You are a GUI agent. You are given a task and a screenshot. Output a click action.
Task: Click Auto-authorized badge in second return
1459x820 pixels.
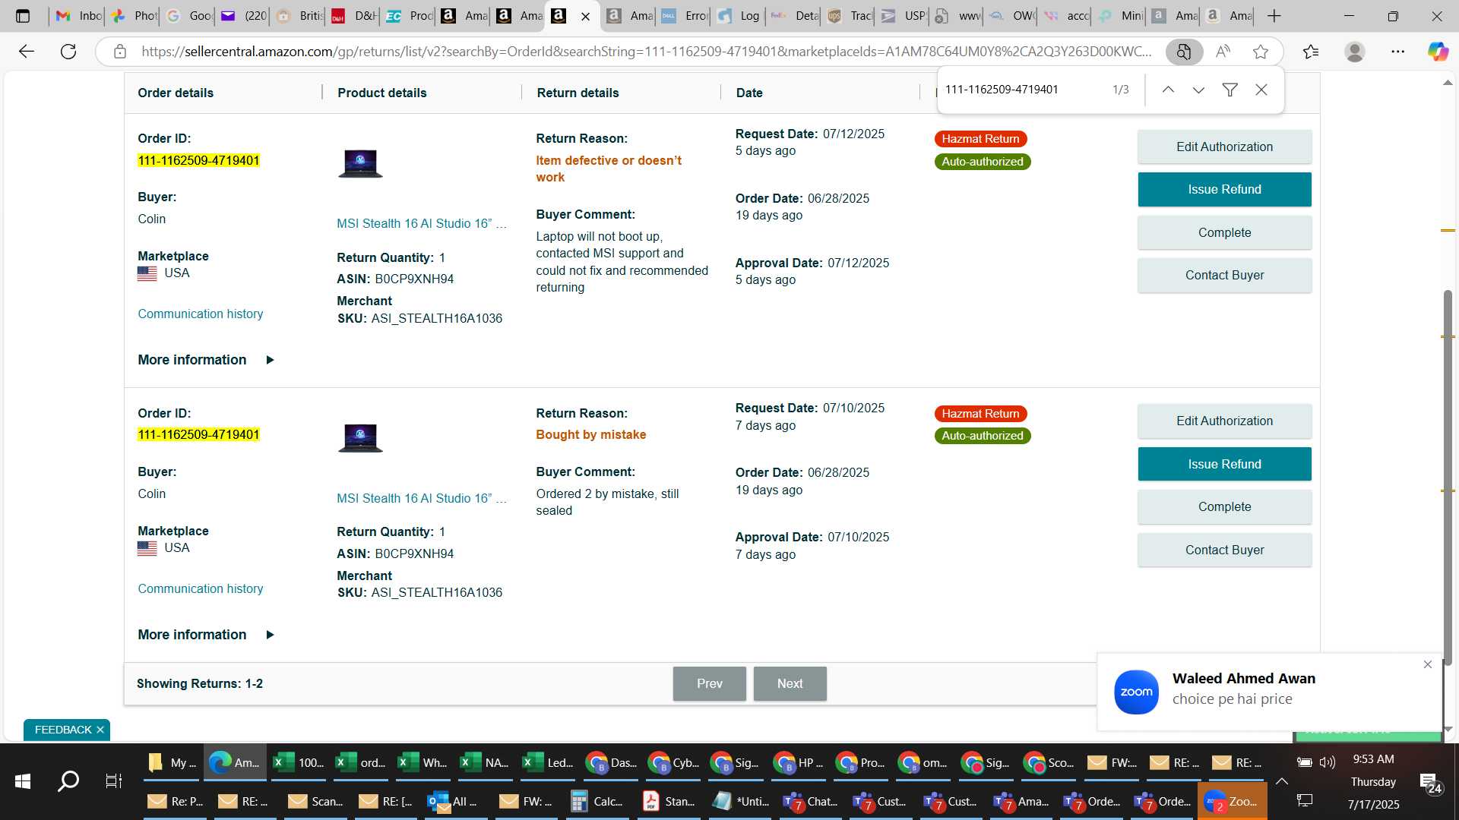(x=982, y=436)
